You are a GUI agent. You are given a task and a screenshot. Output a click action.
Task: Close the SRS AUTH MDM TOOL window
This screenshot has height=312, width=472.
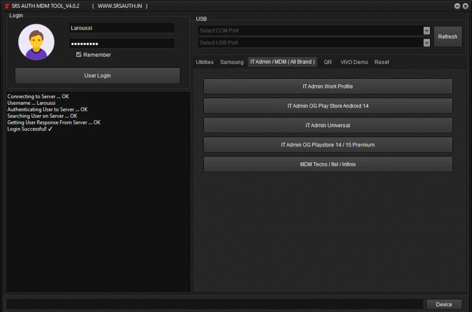point(466,6)
